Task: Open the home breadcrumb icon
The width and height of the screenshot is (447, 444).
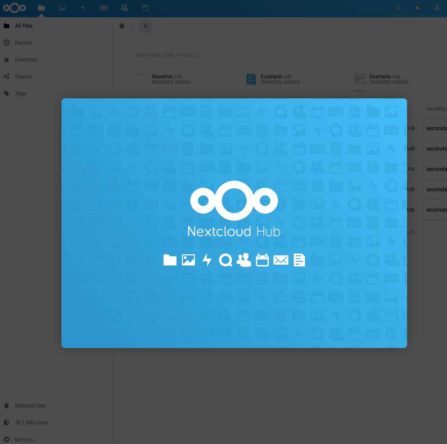Action: tap(122, 26)
